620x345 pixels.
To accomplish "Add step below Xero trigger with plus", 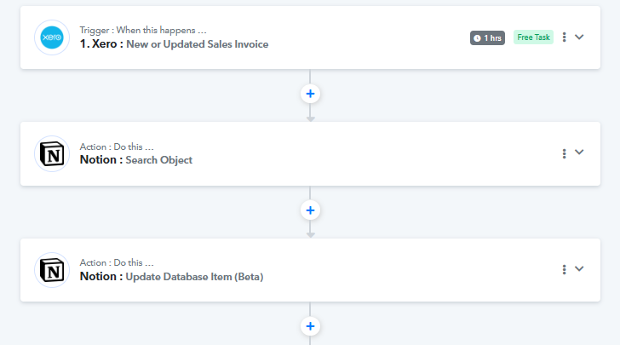I will 310,94.
